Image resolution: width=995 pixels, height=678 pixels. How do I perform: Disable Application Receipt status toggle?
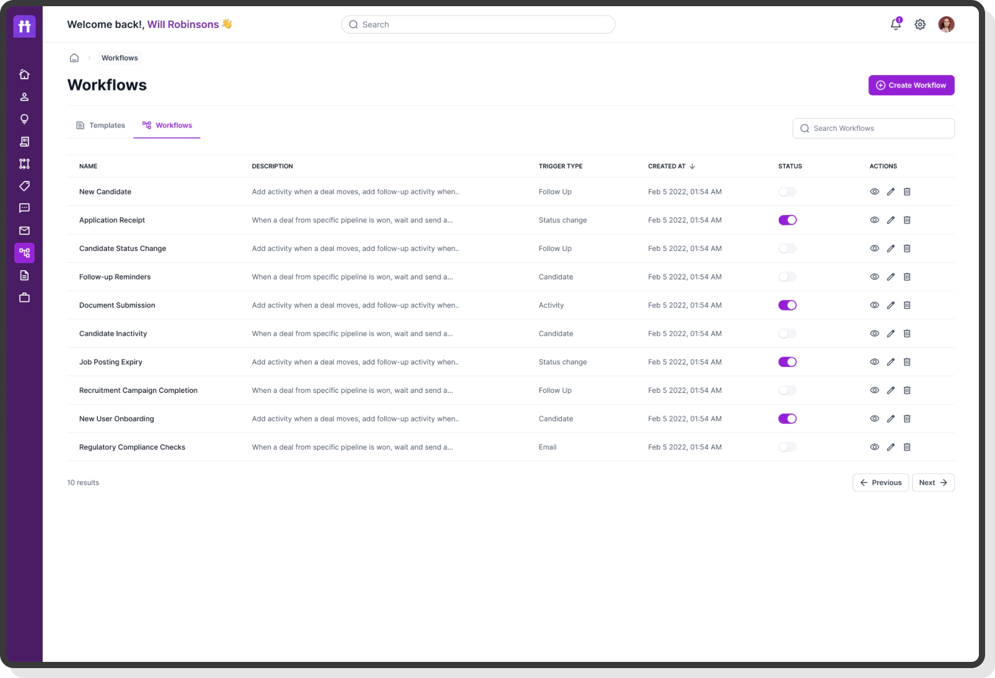(787, 220)
